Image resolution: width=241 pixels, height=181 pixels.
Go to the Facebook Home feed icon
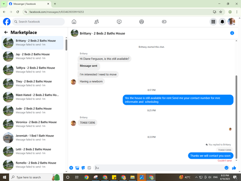click(x=74, y=22)
